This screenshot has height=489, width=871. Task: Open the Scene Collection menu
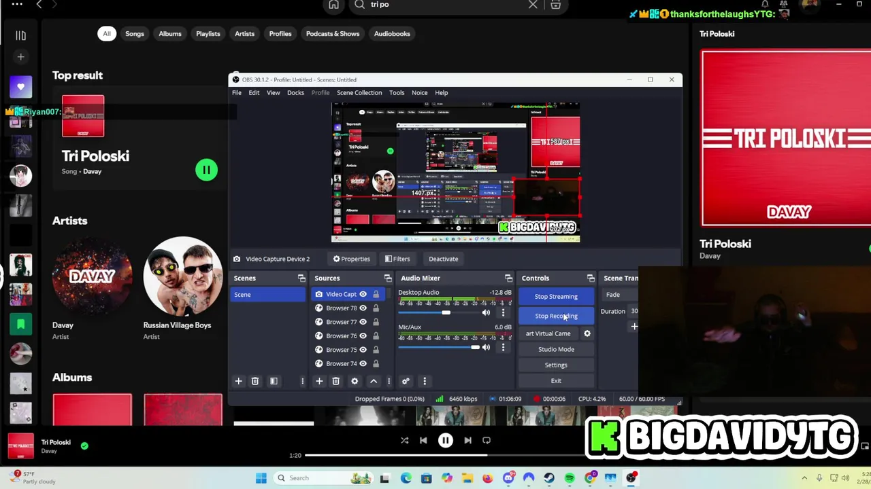point(359,93)
